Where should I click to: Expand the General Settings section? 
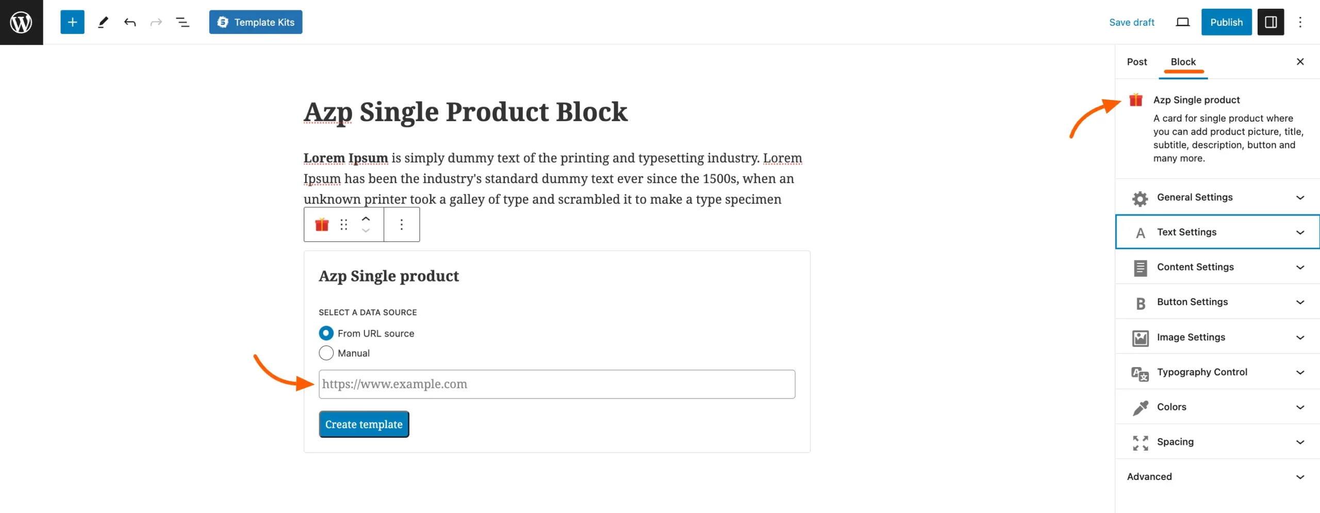pos(1216,197)
